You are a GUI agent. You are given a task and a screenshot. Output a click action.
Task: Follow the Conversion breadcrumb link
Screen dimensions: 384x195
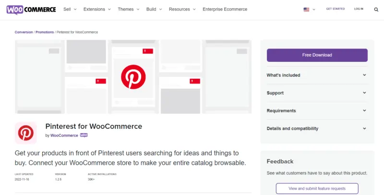24,32
